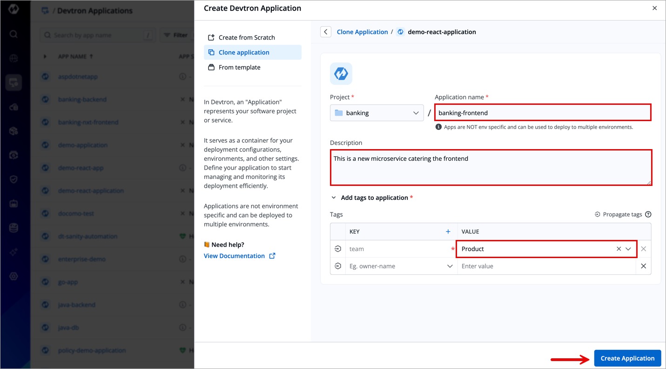Select the From template option
Screen dimensions: 666x369
239,67
